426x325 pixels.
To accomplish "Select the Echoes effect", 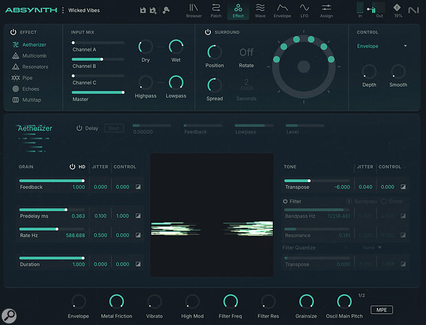I will click(x=26, y=89).
